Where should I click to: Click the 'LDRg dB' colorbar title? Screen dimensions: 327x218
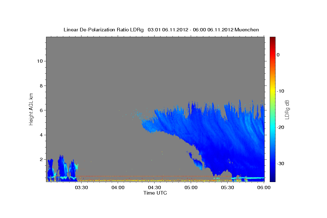pyautogui.click(x=287, y=110)
